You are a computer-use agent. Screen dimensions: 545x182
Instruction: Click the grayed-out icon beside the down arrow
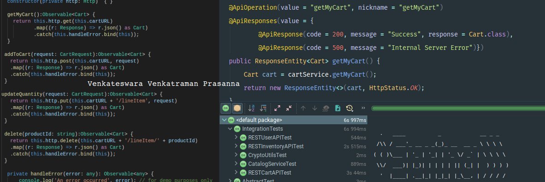326,108
